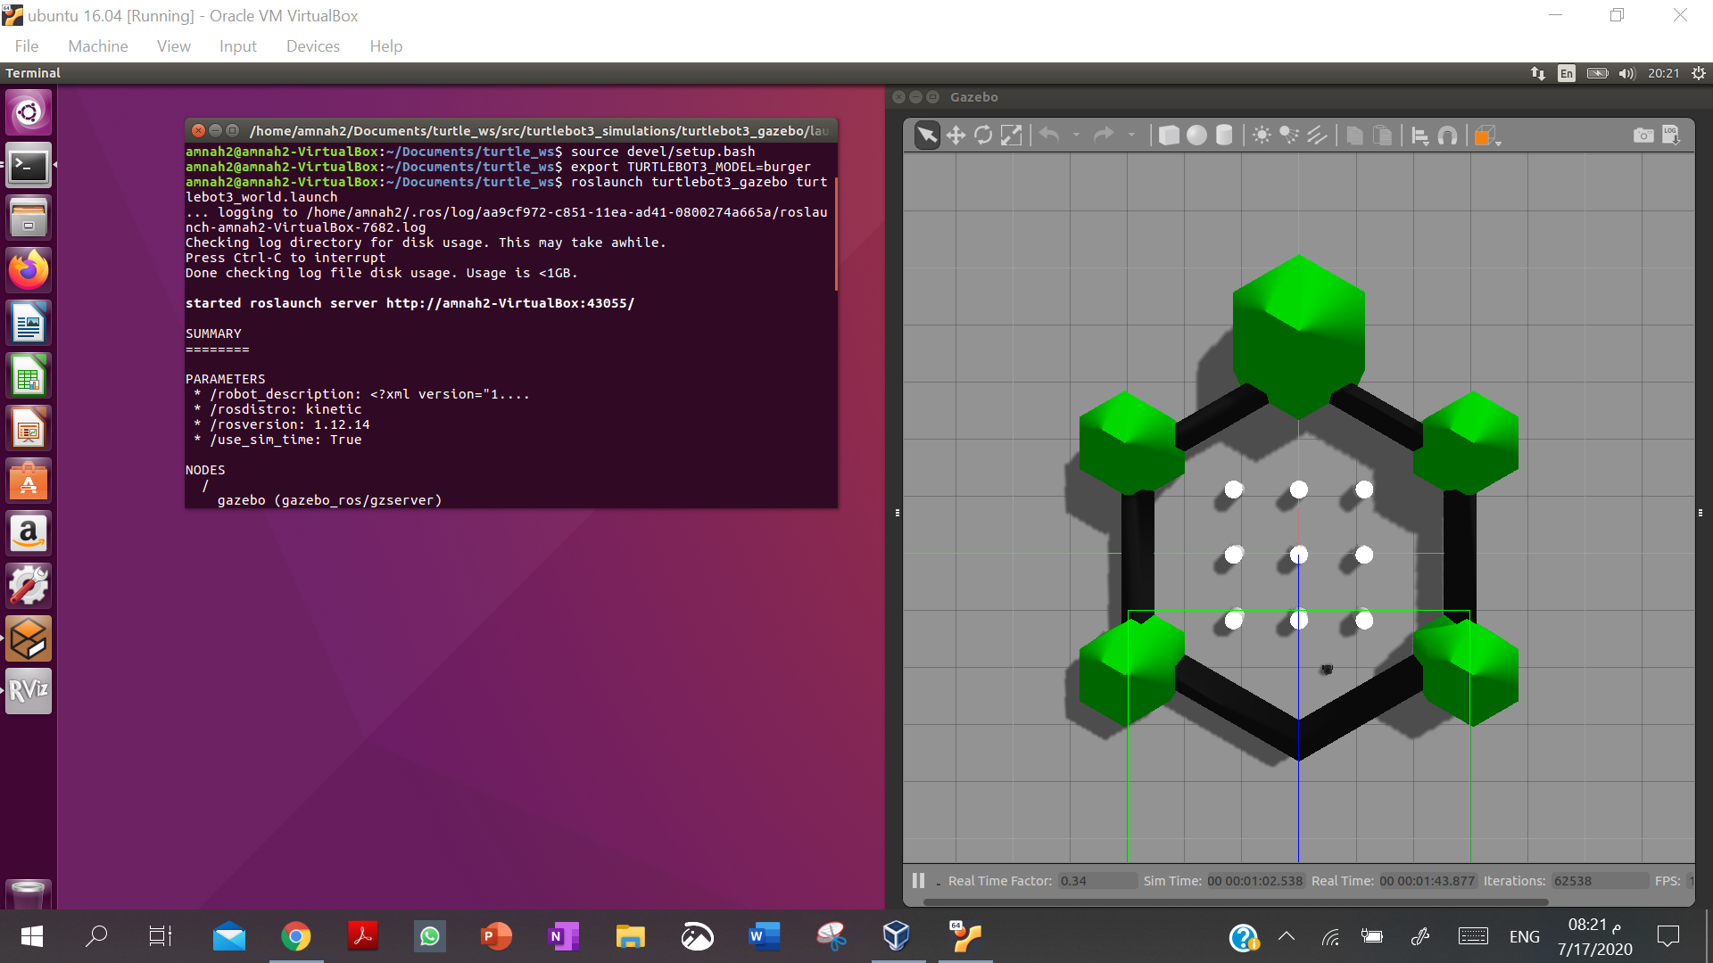Screen dimensions: 1713x963
Task: Click the Real Time Factor value field
Action: [1096, 881]
